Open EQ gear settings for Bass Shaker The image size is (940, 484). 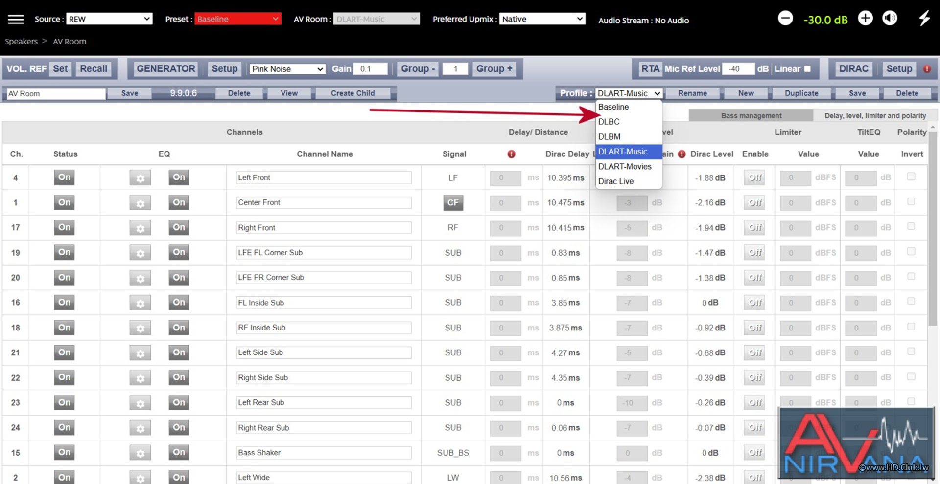point(140,453)
